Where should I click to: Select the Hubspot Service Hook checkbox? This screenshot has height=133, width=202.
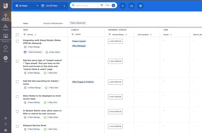click(17, 126)
